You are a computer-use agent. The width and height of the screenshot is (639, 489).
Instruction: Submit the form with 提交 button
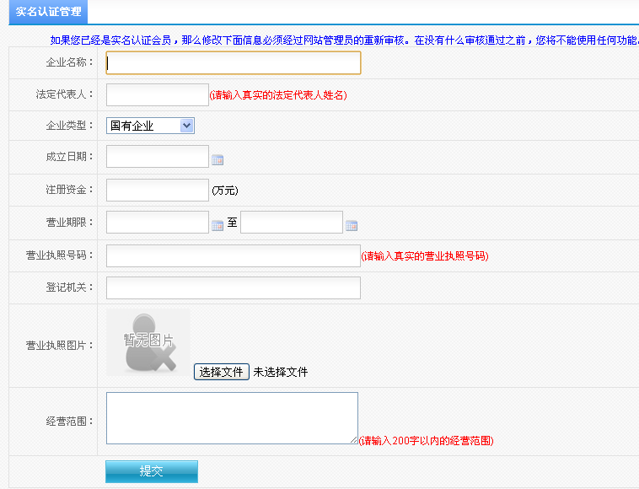152,471
